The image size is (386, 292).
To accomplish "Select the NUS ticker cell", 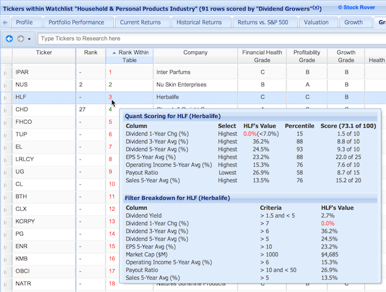I will pyautogui.click(x=44, y=85).
